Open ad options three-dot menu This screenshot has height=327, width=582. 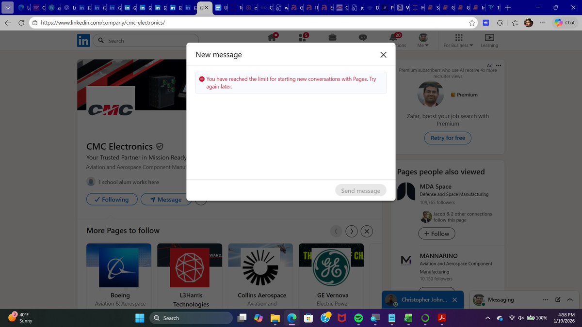(499, 65)
